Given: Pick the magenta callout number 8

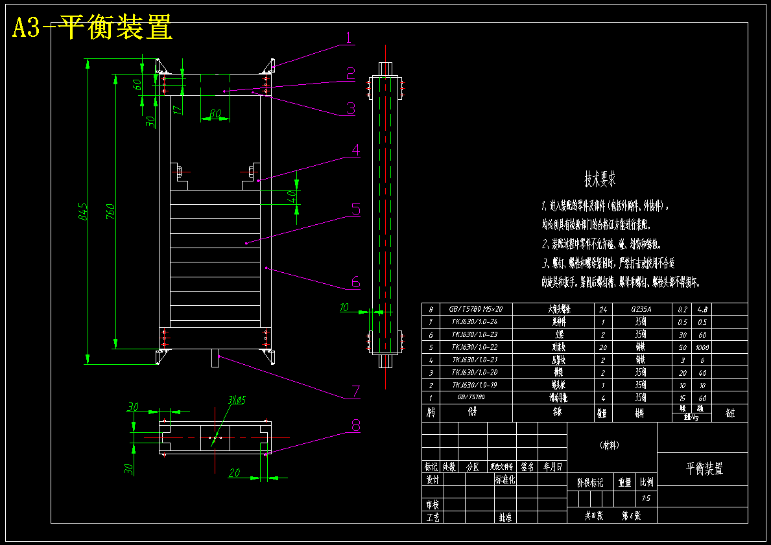Looking at the screenshot, I should pyautogui.click(x=356, y=426).
